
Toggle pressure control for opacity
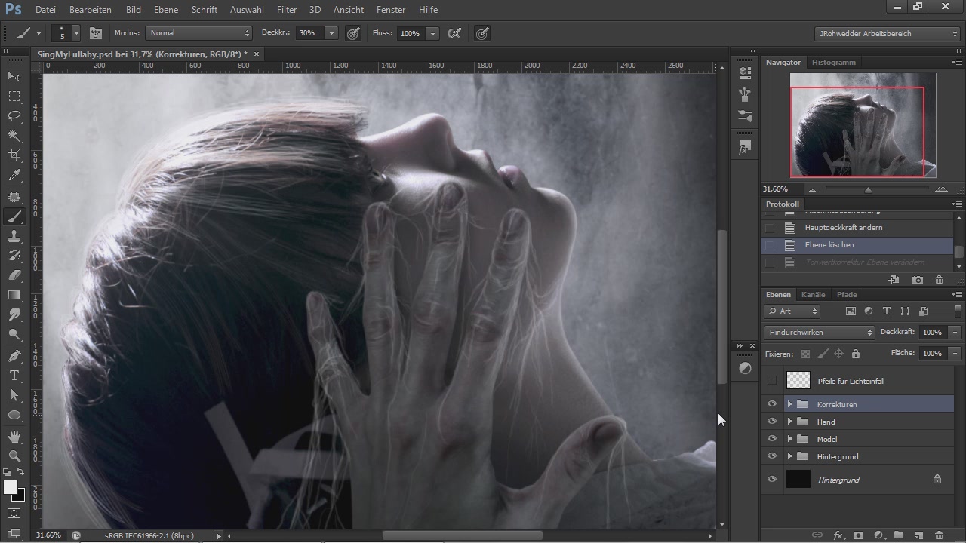(352, 33)
